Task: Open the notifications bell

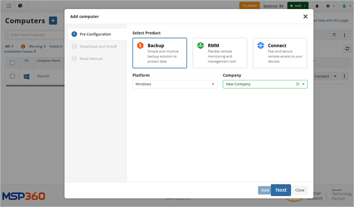Action: tap(317, 6)
